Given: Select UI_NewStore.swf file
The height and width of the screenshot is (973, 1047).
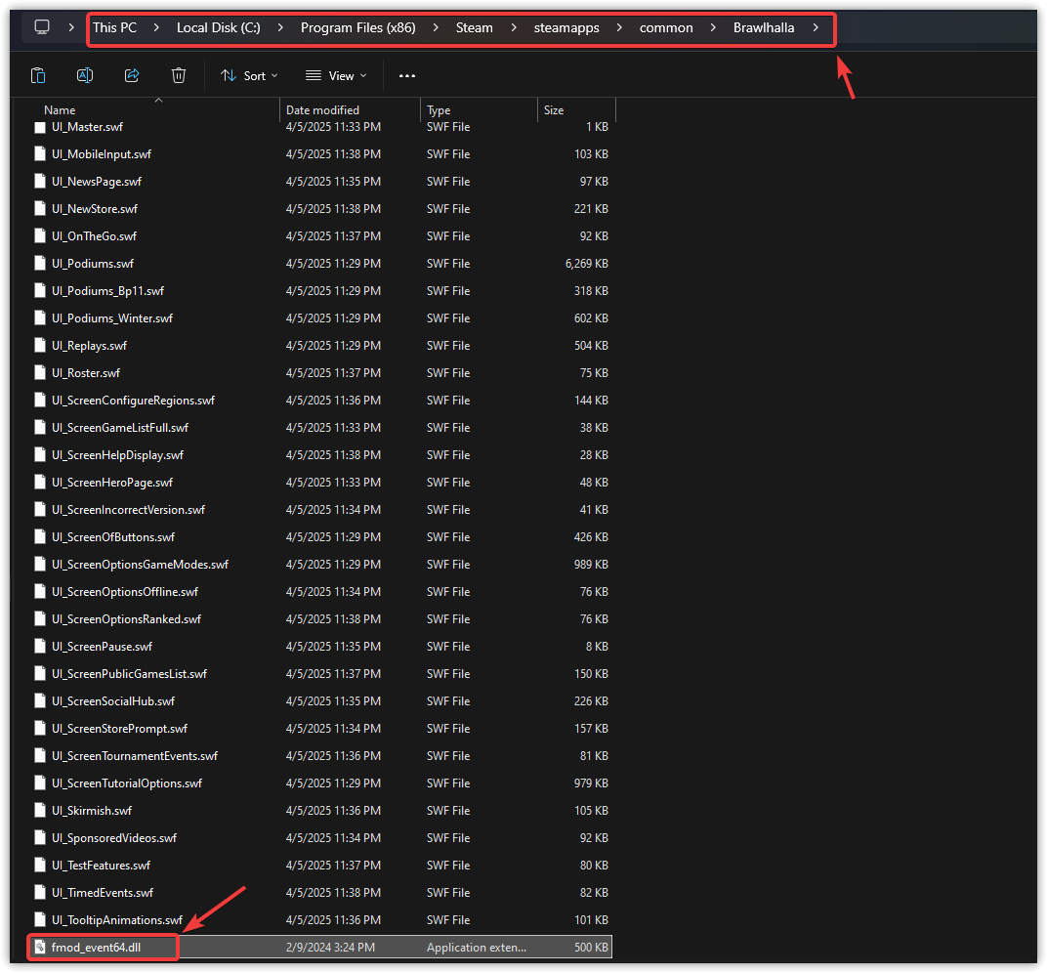Looking at the screenshot, I should tap(95, 209).
